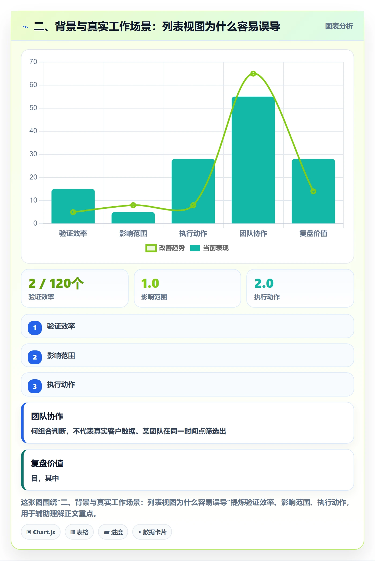375x561 pixels.
Task: Click the Chart.js tag chip
Action: click(41, 532)
